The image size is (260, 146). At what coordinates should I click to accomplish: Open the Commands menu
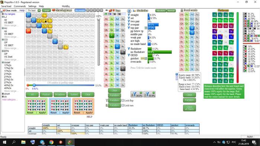20,6
